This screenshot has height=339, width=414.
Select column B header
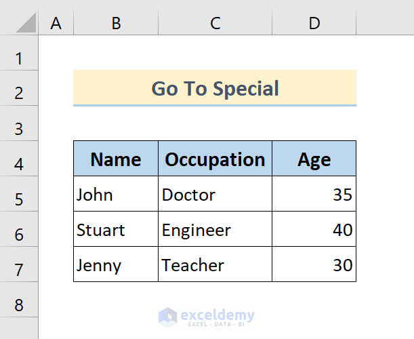(116, 23)
